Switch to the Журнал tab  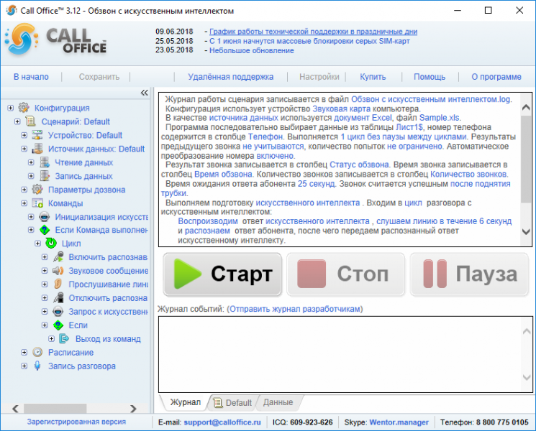tap(186, 402)
